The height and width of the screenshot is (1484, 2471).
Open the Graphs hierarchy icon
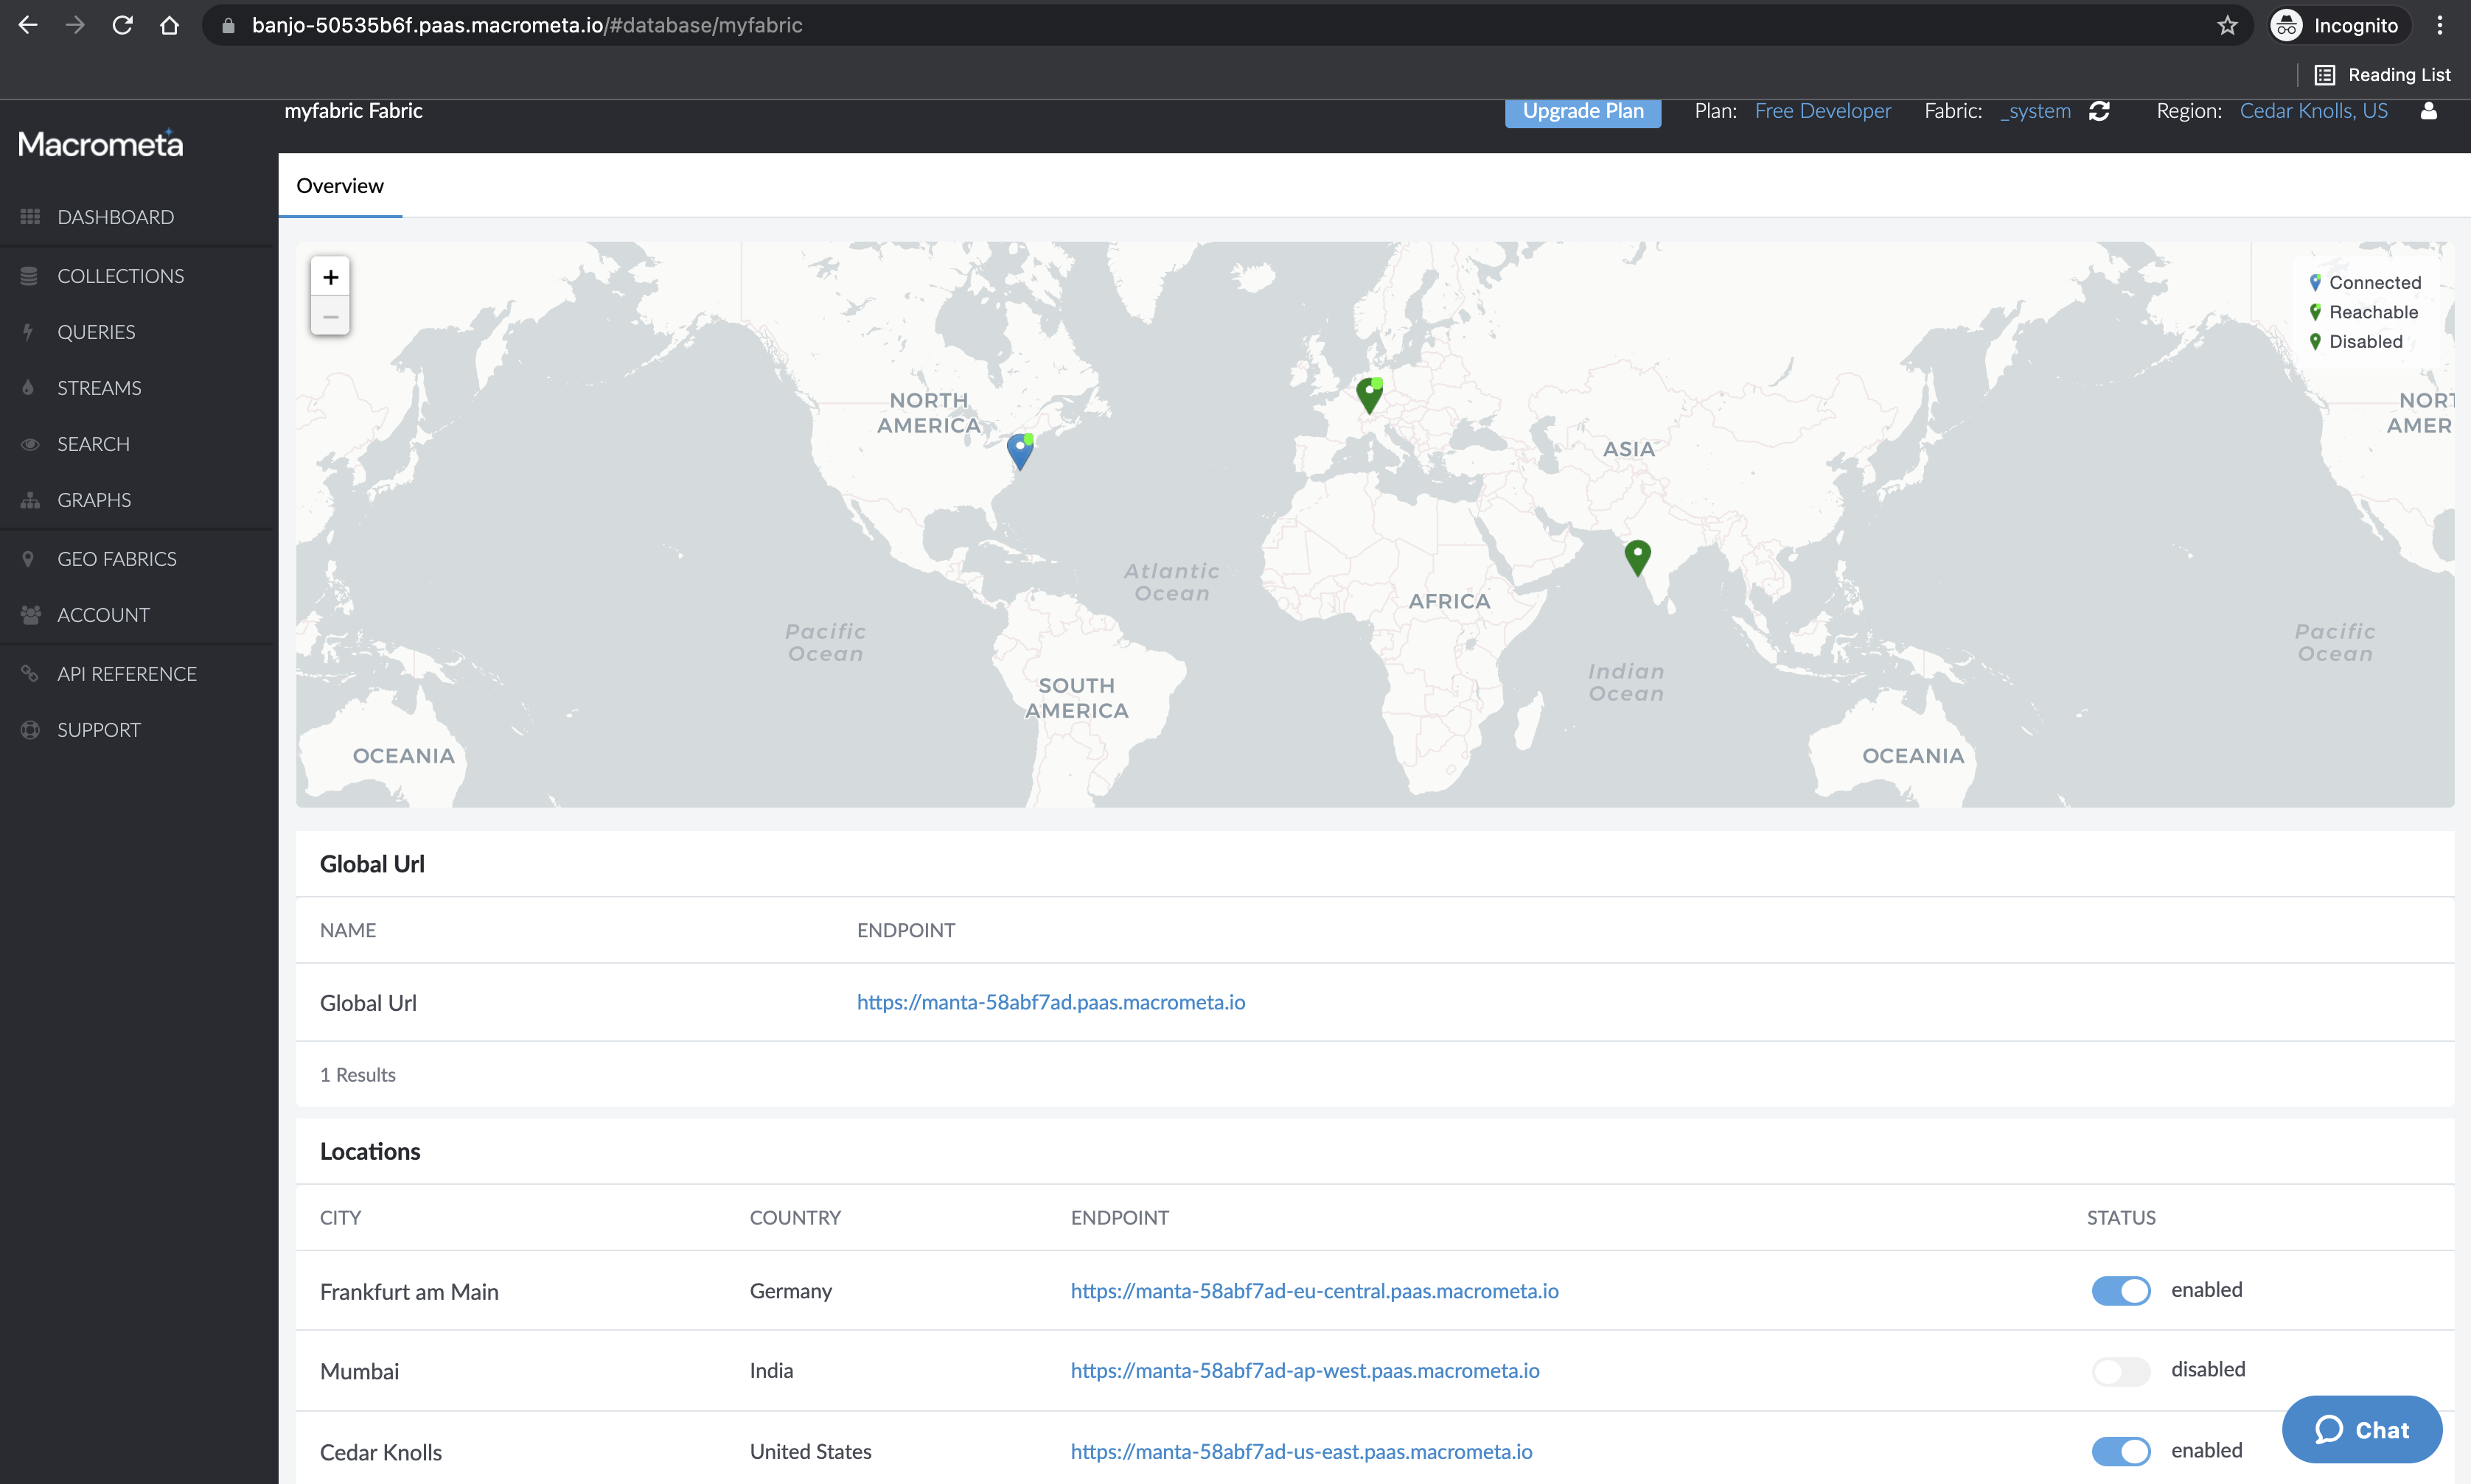30,500
